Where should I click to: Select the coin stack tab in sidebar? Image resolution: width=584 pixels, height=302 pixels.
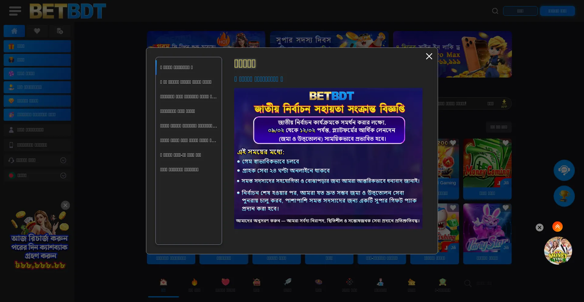pos(60,31)
